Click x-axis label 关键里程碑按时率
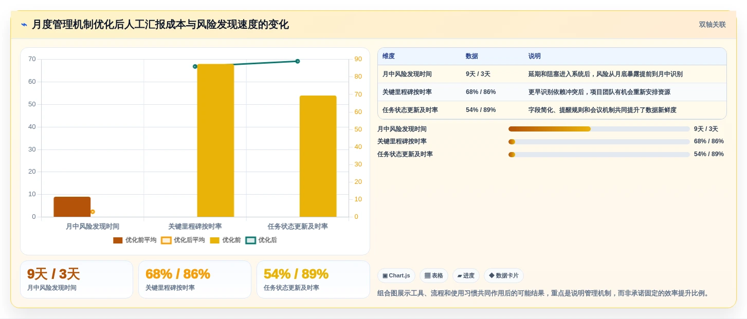 (195, 227)
